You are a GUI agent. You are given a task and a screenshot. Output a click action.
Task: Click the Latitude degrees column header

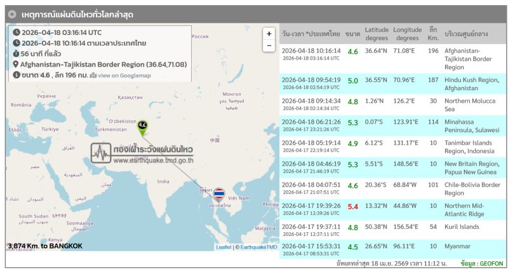tap(376, 33)
